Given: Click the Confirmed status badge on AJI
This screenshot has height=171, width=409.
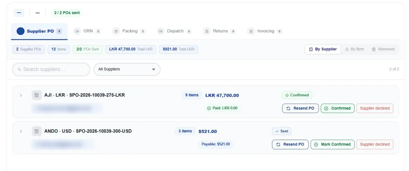Looking at the screenshot, I should click(297, 95).
